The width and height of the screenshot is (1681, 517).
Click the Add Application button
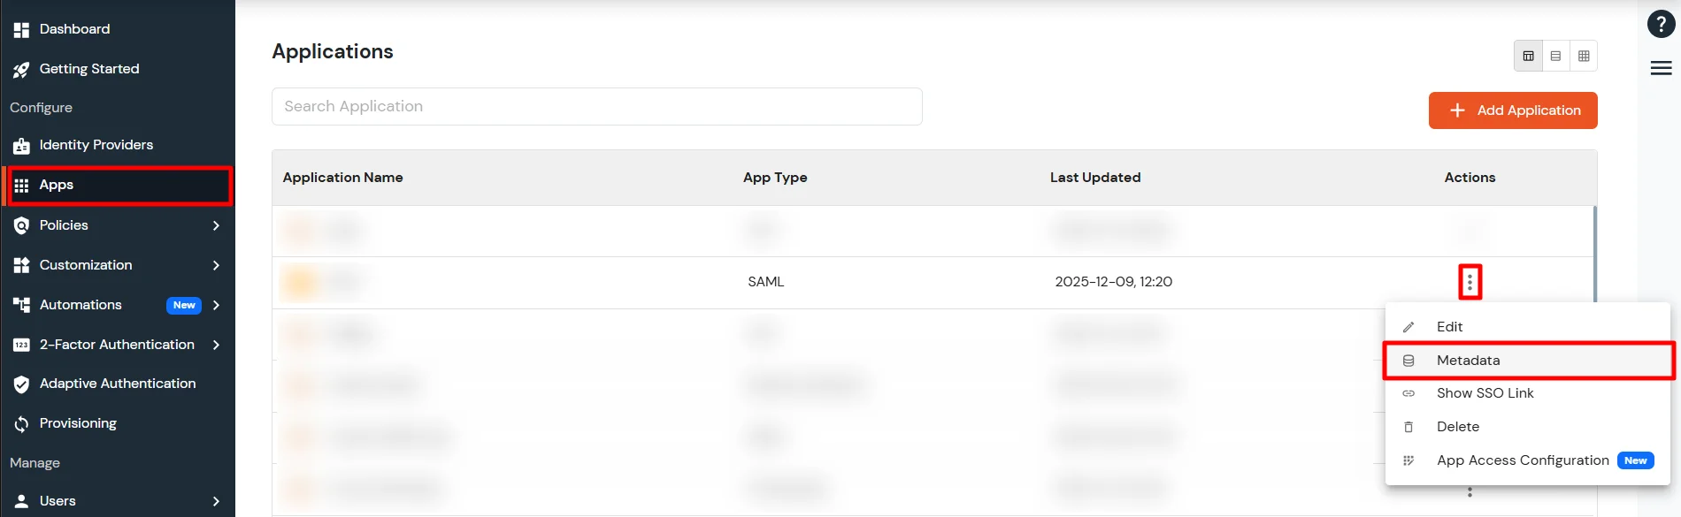point(1512,110)
